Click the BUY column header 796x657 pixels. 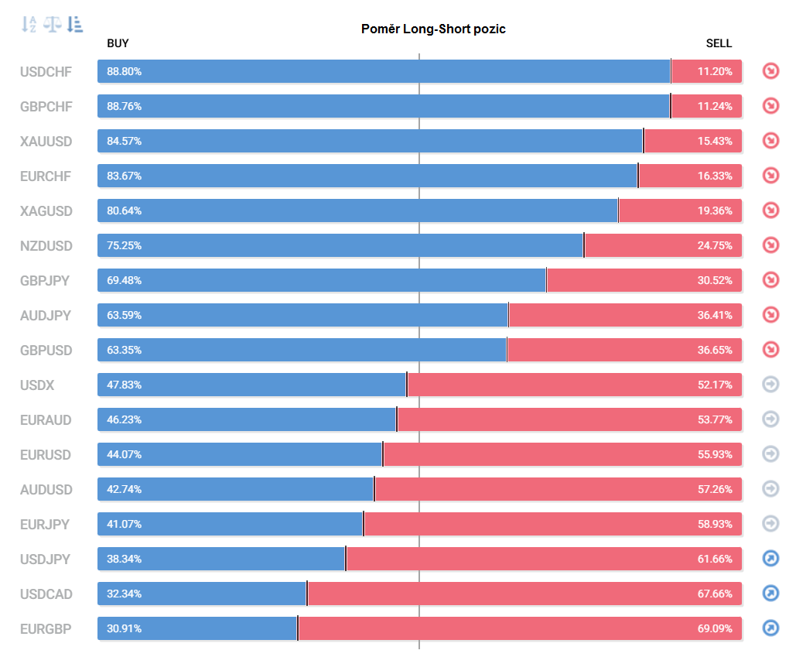(118, 43)
